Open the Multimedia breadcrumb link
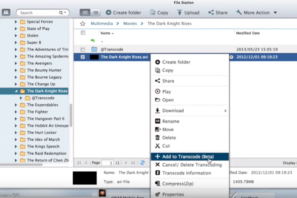Viewport: 297px width, 198px height. click(102, 24)
